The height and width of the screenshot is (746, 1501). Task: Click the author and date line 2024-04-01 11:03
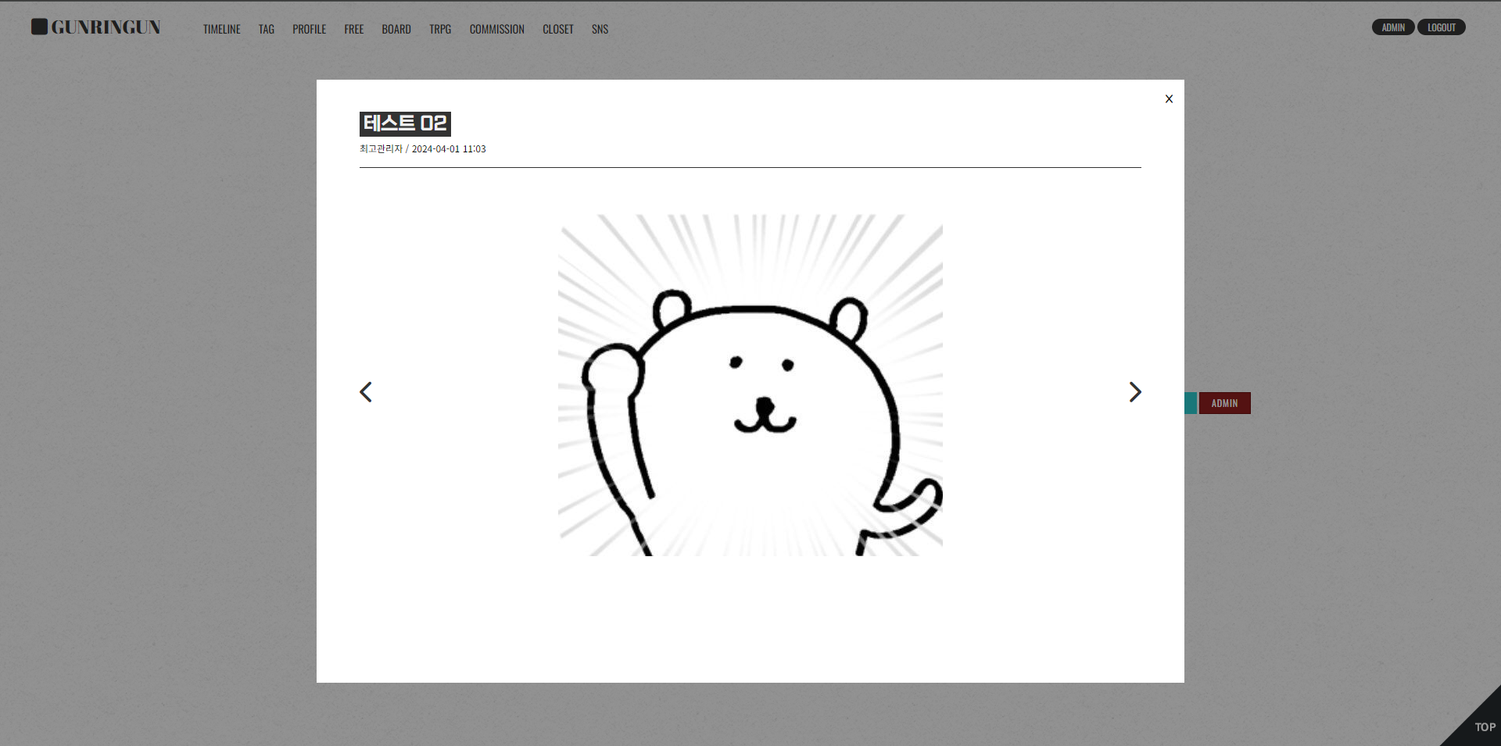[423, 148]
